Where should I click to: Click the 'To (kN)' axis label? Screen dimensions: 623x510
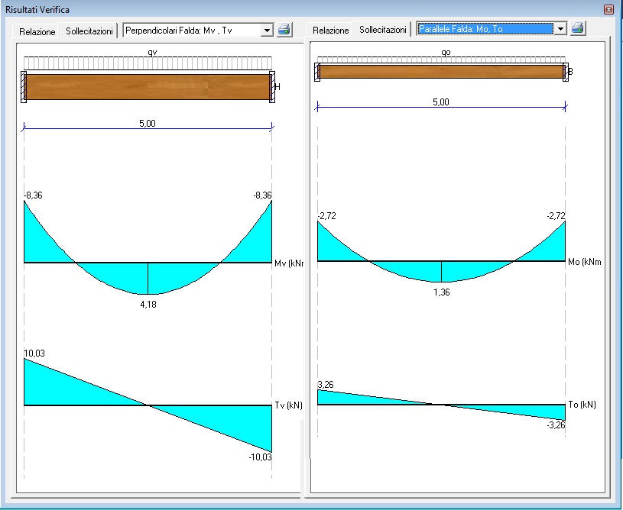coord(582,405)
